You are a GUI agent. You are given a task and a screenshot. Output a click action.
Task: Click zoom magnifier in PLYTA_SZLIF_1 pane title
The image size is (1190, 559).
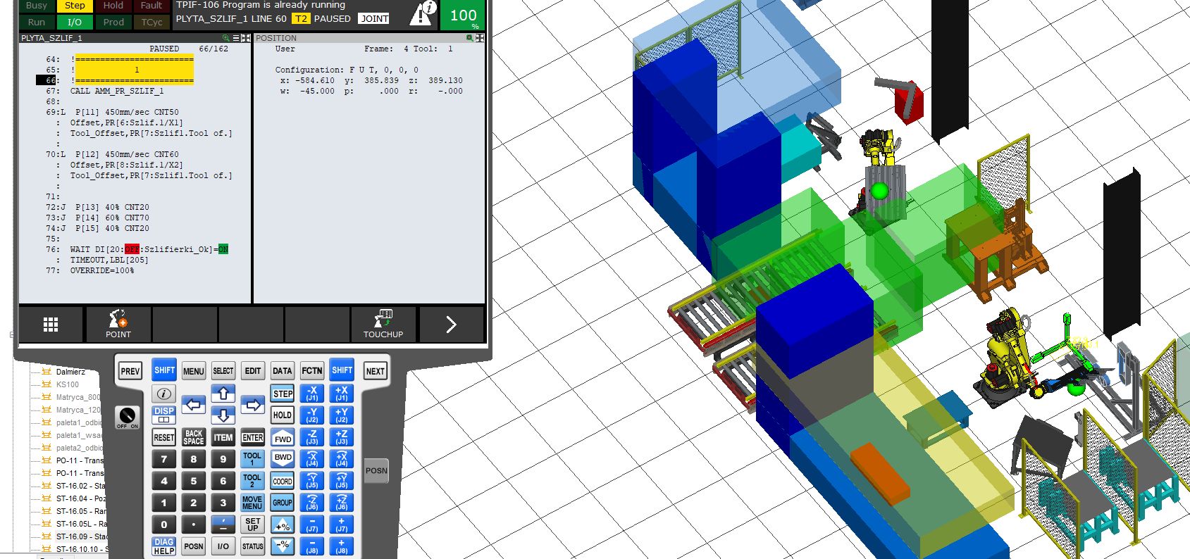pos(226,38)
